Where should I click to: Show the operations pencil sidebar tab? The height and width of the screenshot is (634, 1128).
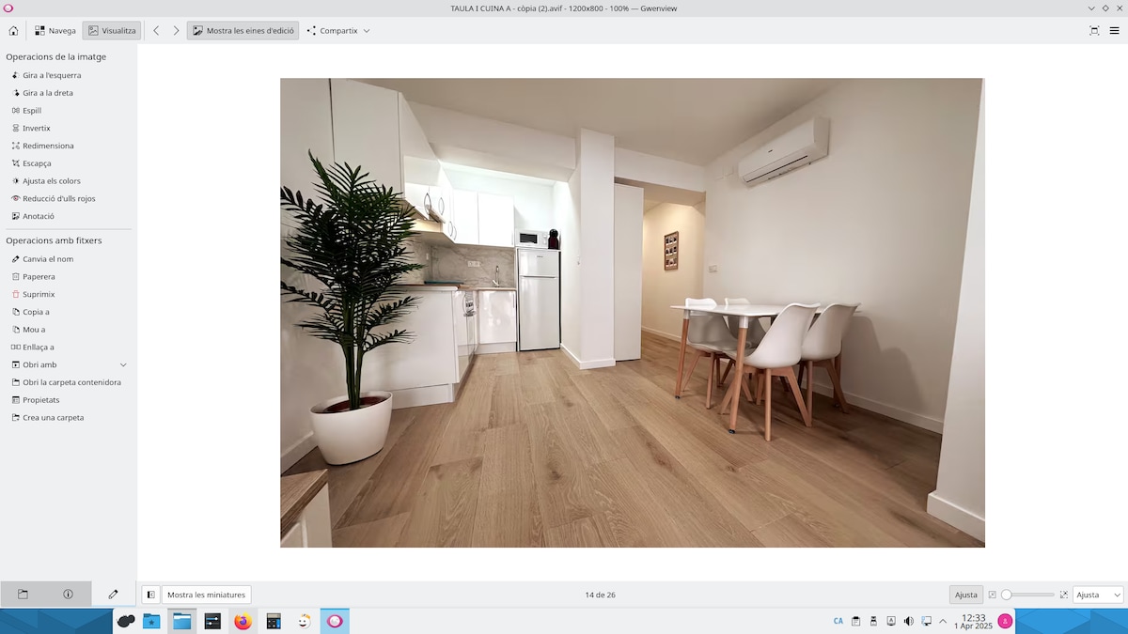click(x=114, y=595)
